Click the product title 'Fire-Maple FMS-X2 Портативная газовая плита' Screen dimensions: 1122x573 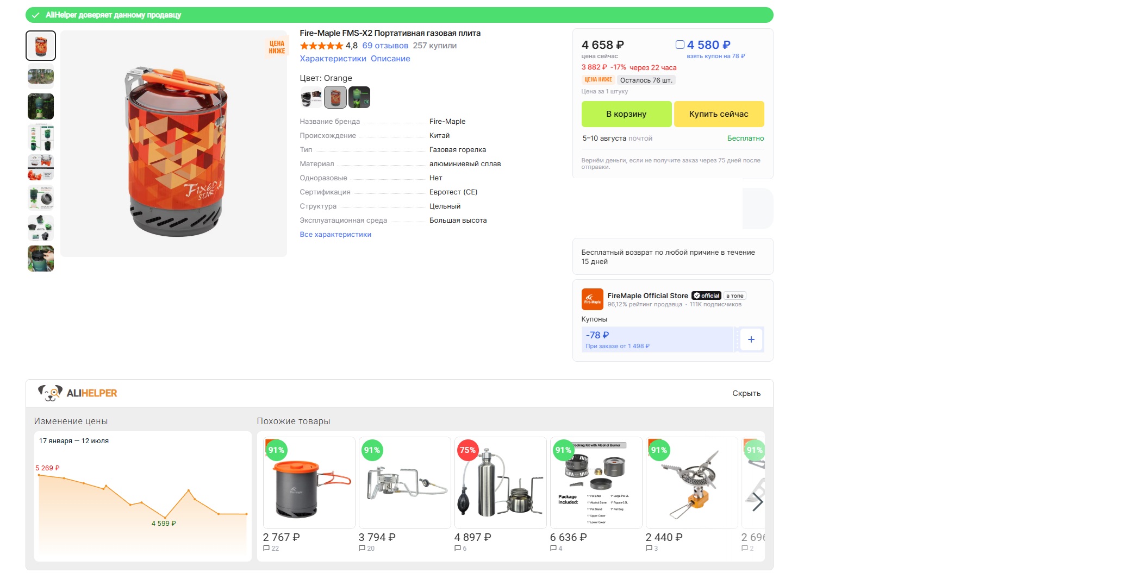390,33
